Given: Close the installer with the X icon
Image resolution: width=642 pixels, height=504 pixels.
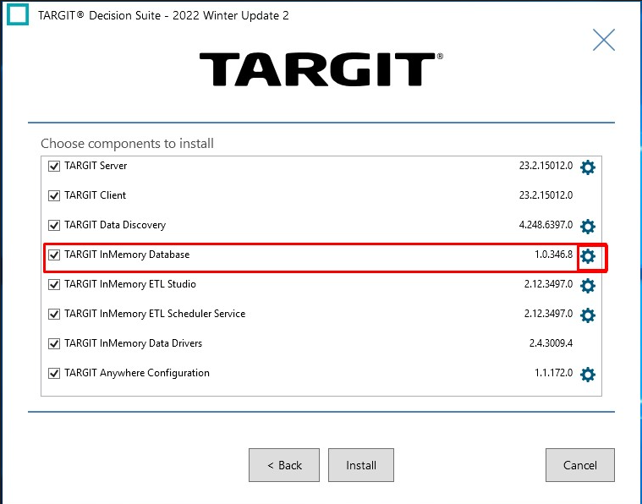Looking at the screenshot, I should (603, 40).
